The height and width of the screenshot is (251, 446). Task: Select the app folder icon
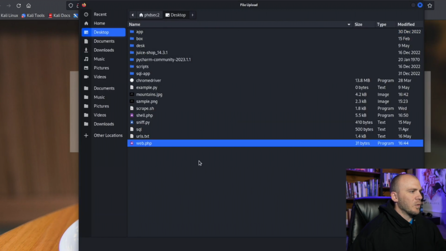point(132,31)
